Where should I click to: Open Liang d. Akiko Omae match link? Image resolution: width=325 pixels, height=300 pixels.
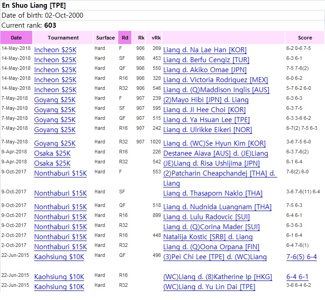205,70
